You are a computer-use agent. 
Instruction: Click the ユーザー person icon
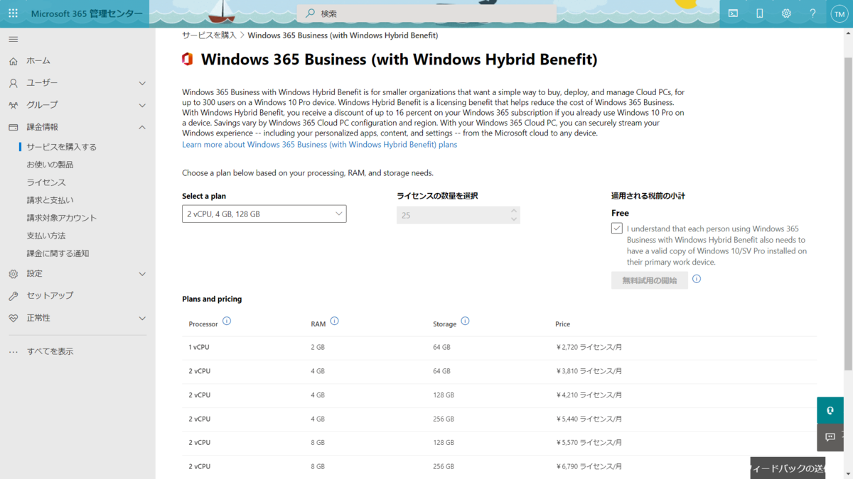point(14,83)
